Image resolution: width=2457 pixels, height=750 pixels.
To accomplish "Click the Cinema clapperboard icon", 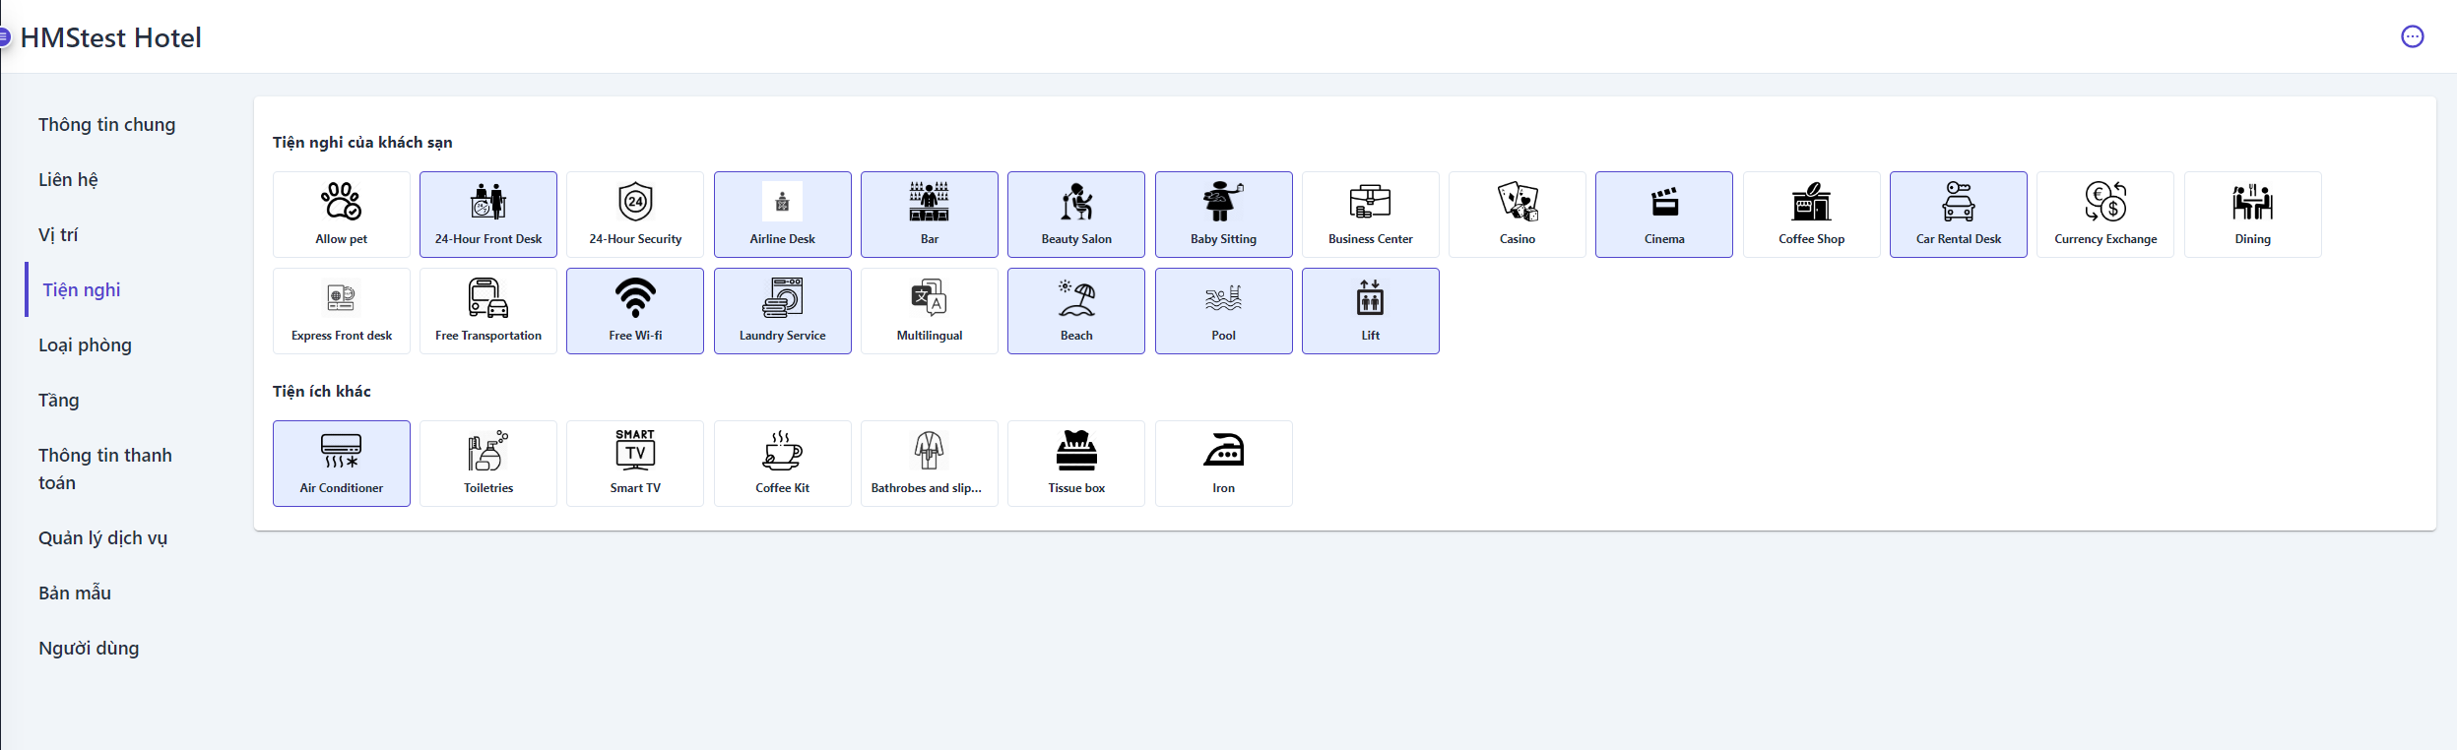I will point(1664,201).
